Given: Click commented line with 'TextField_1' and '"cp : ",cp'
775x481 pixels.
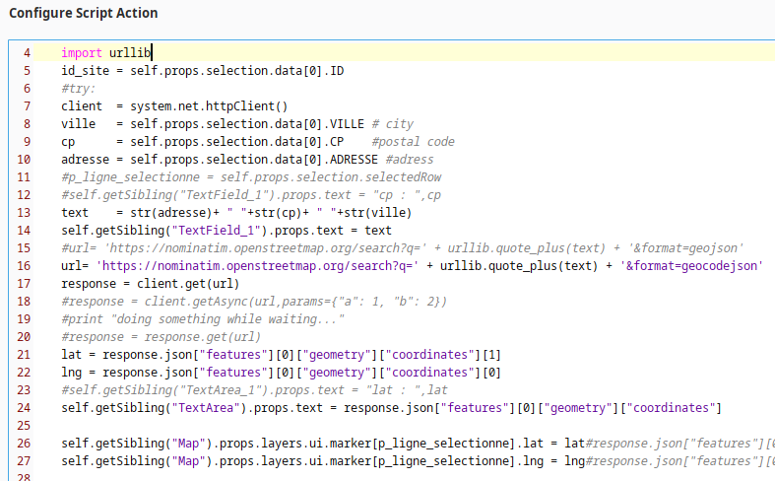Looking at the screenshot, I should (x=251, y=195).
